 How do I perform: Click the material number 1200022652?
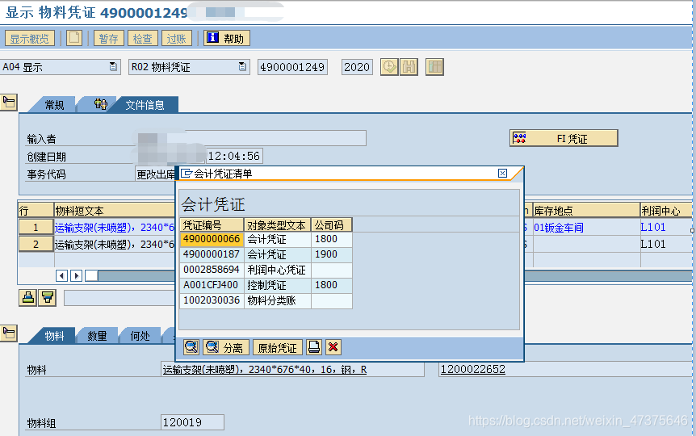pyautogui.click(x=473, y=369)
